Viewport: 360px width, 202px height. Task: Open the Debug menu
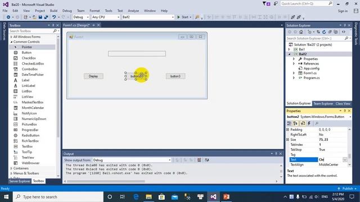point(67,11)
